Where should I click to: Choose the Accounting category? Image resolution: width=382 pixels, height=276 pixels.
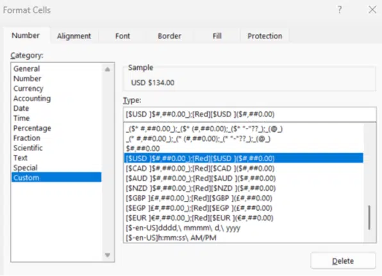pos(56,99)
